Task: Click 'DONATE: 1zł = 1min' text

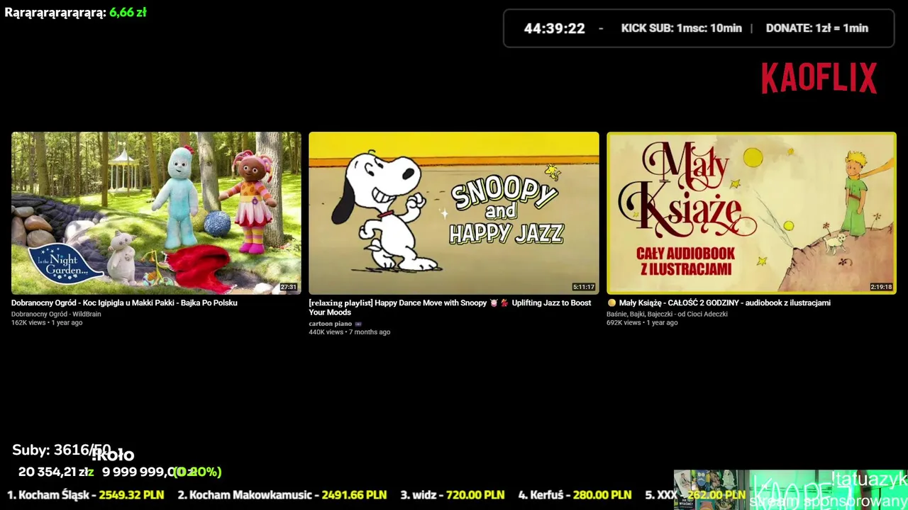Action: 816,28
